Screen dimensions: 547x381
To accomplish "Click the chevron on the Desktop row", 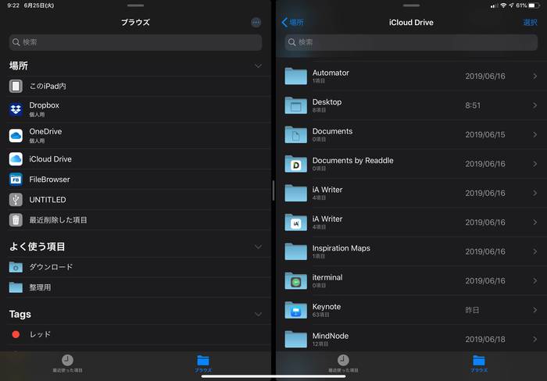I will [x=534, y=105].
